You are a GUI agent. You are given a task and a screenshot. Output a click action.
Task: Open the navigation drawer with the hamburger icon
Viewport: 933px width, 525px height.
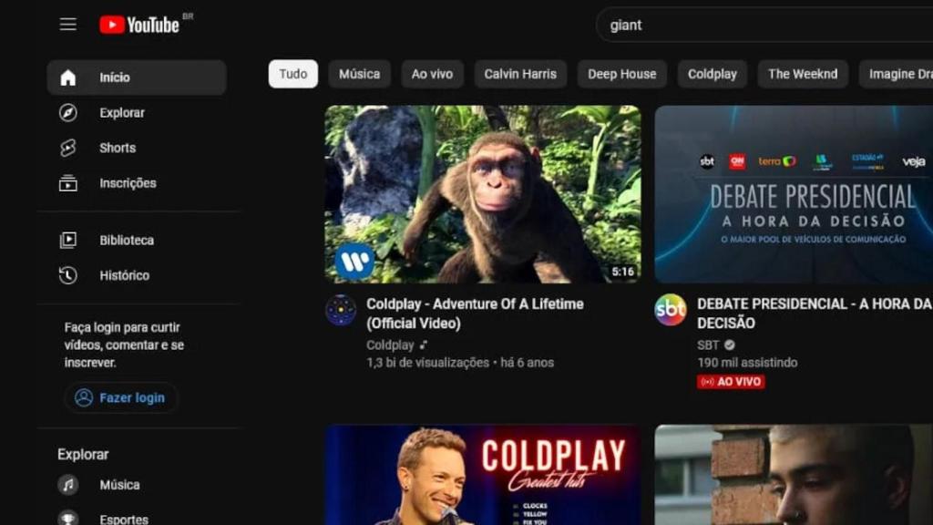(x=67, y=24)
